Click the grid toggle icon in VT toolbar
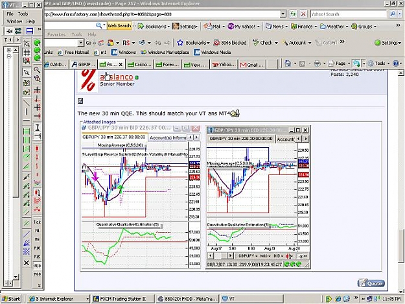This screenshot has width=405, height=304. coord(27,53)
